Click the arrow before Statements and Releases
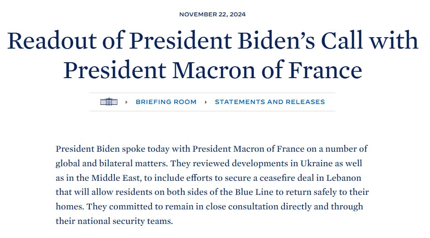Viewport: 430px width, 238px height. (205, 102)
